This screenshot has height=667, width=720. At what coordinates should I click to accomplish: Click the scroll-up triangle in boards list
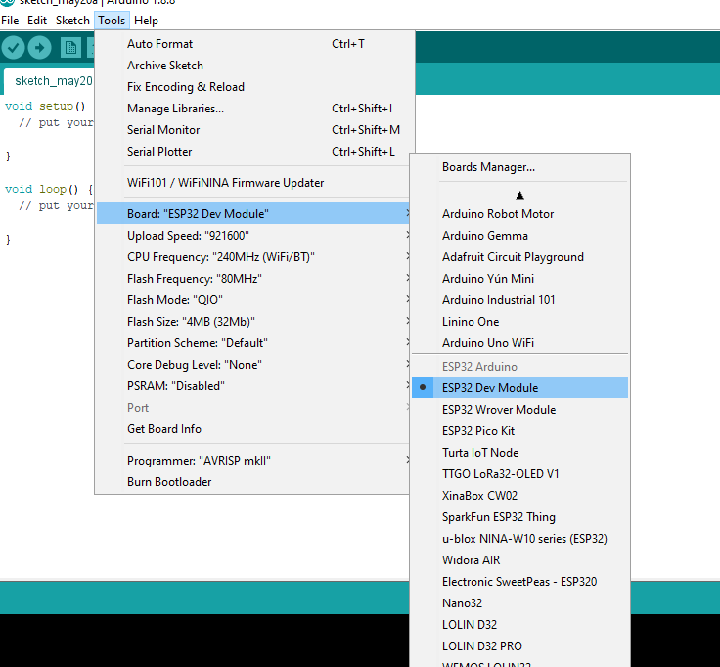519,195
